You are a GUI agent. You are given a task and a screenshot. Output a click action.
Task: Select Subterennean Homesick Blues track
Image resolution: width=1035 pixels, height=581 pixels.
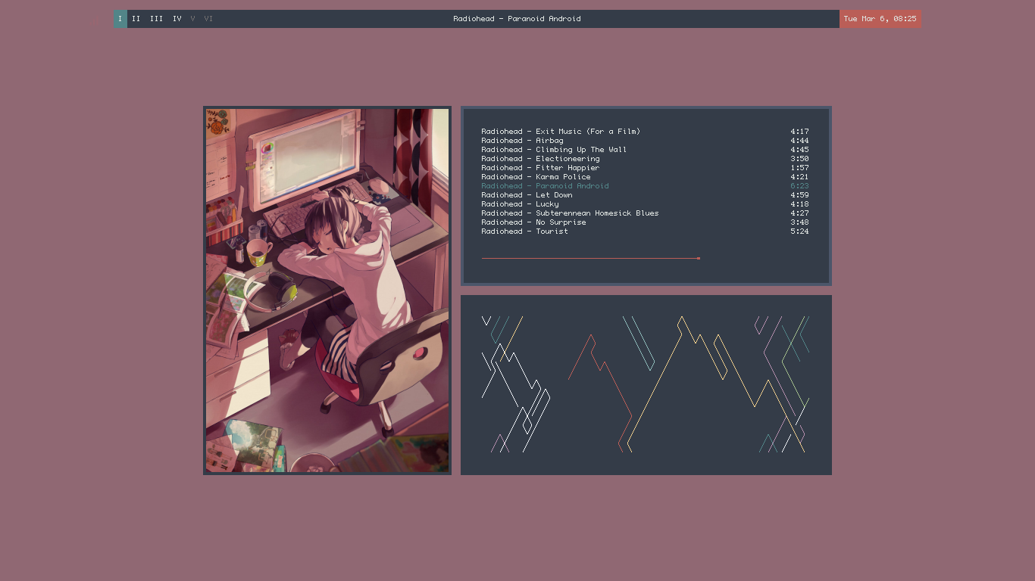(645, 213)
